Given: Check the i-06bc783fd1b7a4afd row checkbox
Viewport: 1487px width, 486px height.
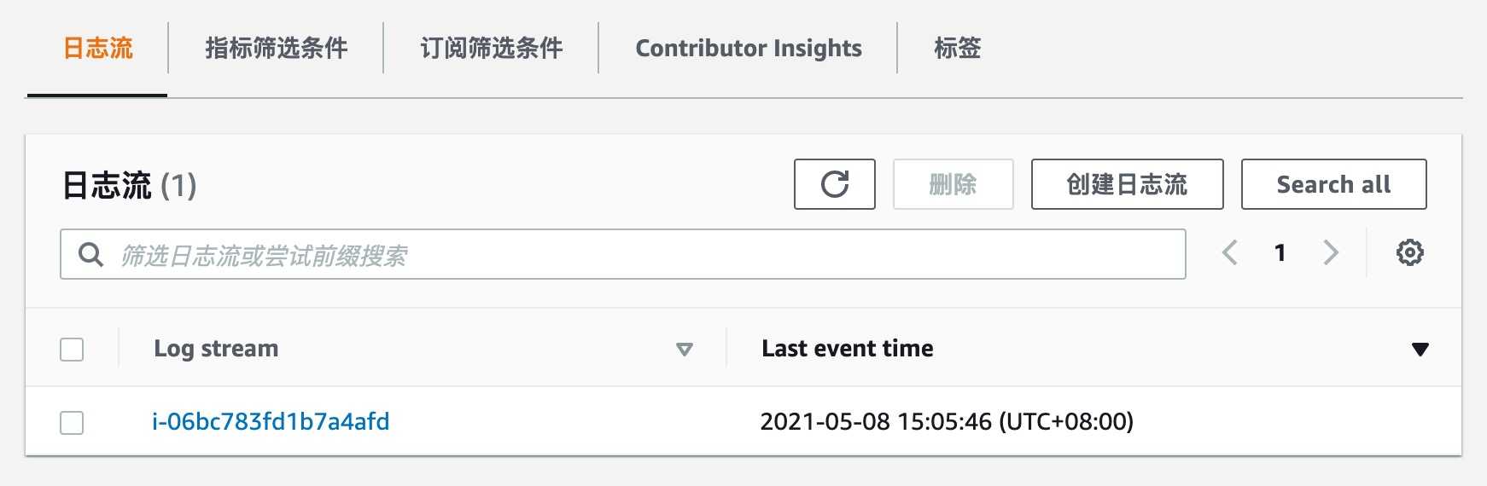Looking at the screenshot, I should (72, 423).
